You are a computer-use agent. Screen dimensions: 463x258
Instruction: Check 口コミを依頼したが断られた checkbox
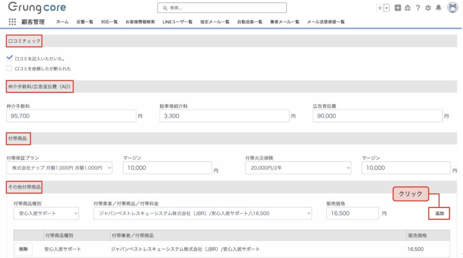[x=9, y=69]
